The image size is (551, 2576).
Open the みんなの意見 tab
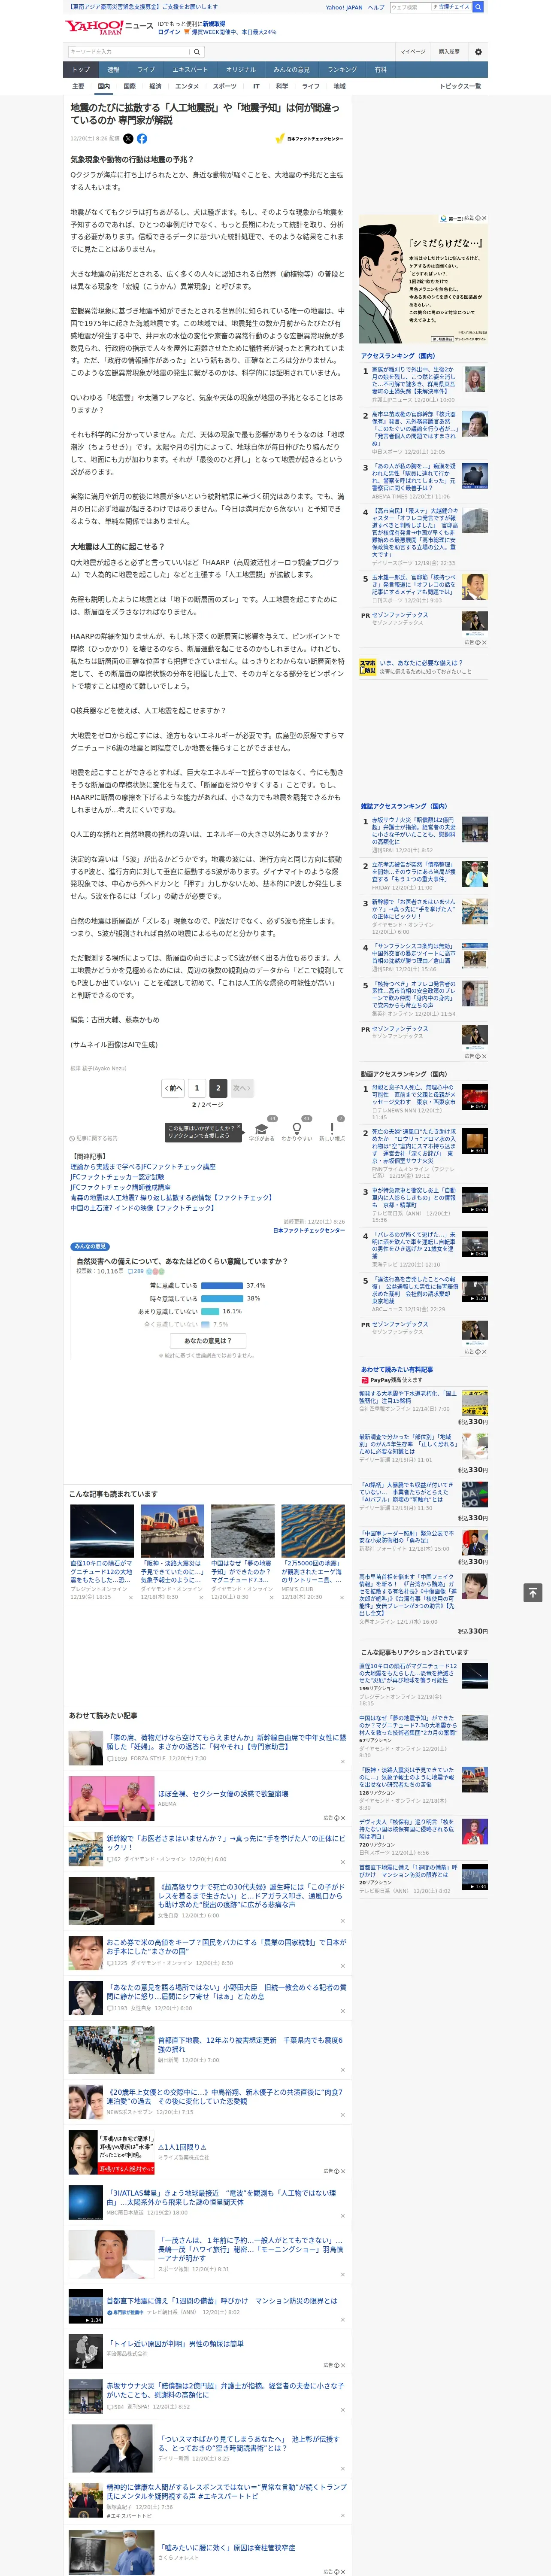point(291,70)
